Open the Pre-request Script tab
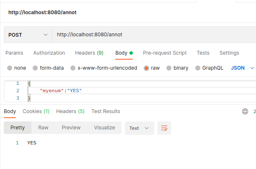The width and height of the screenshot is (256, 169). click(165, 53)
